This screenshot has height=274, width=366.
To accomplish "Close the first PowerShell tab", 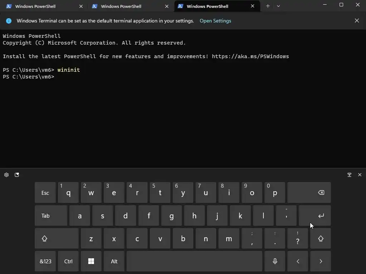I will pyautogui.click(x=81, y=6).
